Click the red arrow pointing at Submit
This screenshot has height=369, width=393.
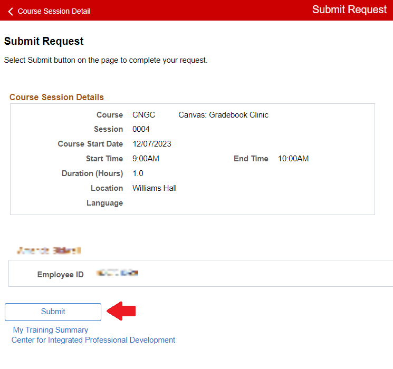click(x=122, y=311)
